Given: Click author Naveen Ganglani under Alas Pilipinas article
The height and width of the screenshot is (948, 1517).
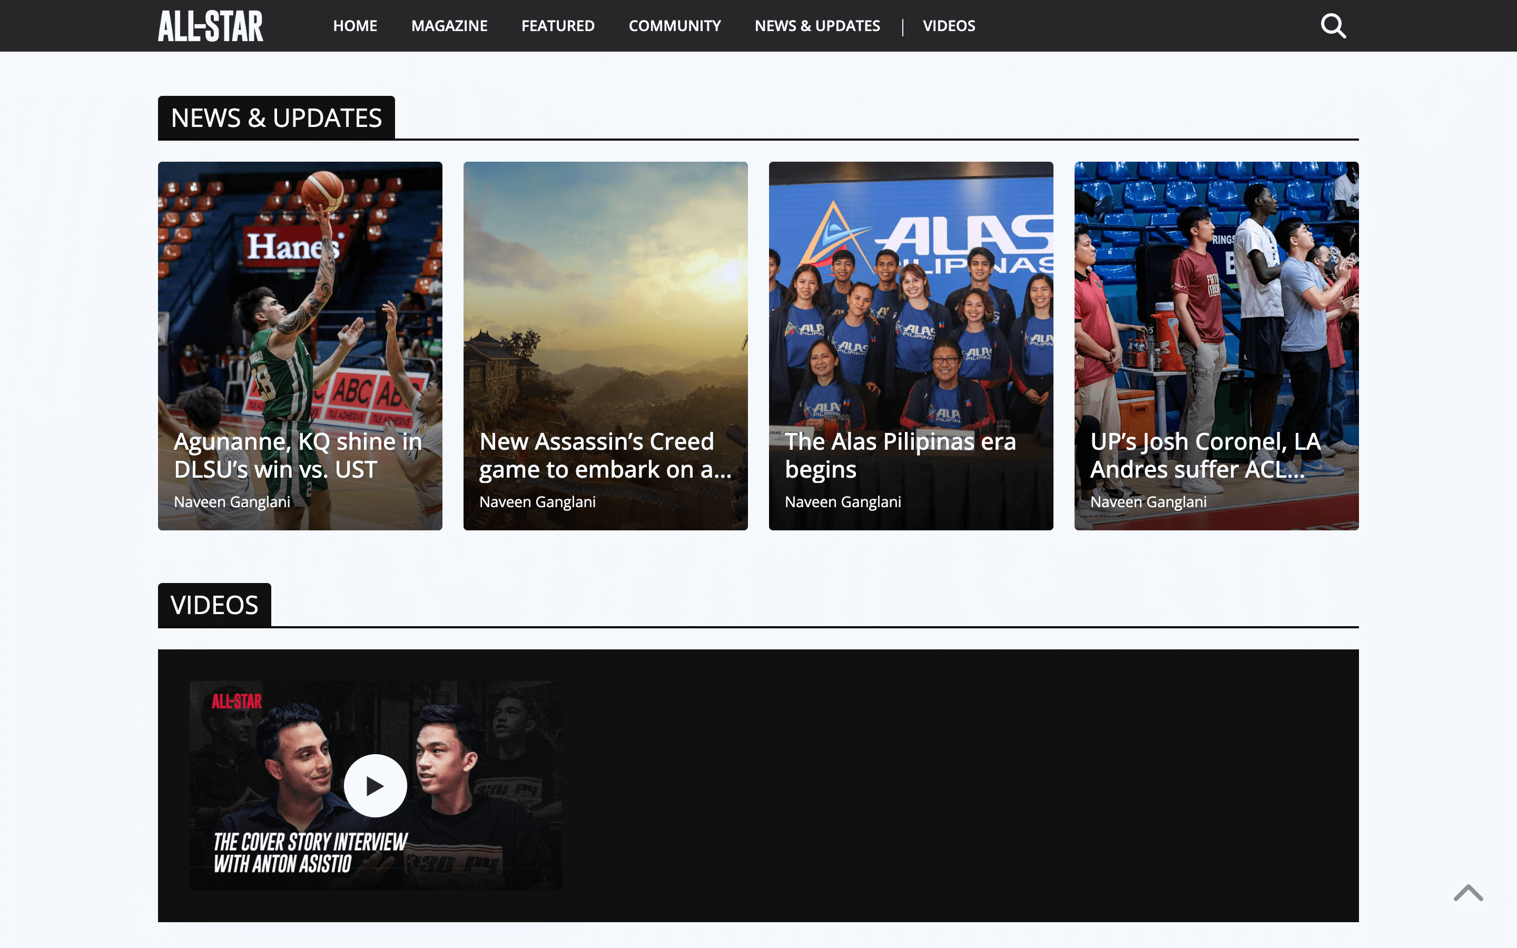Looking at the screenshot, I should pos(843,502).
